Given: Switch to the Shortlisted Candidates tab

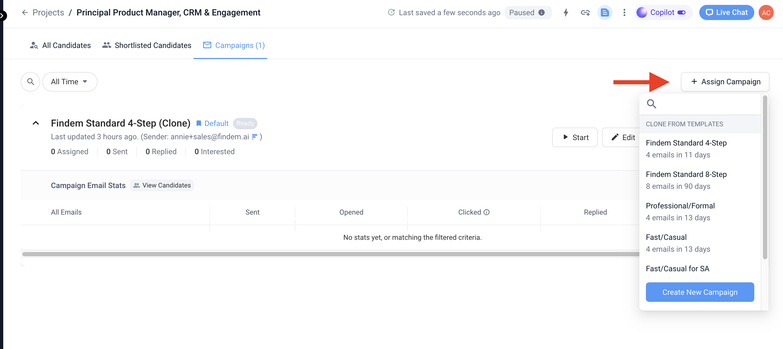Looking at the screenshot, I should tap(147, 45).
